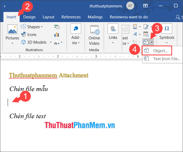Insert a SmartArt graphic
Screen dimensions: 183x152
coord(57,27)
